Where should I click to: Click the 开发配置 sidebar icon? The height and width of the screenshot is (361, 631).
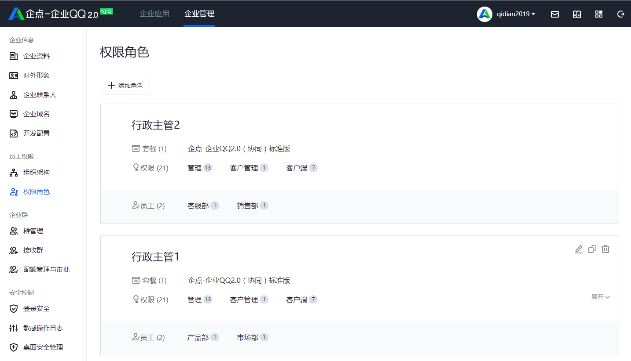pos(14,134)
